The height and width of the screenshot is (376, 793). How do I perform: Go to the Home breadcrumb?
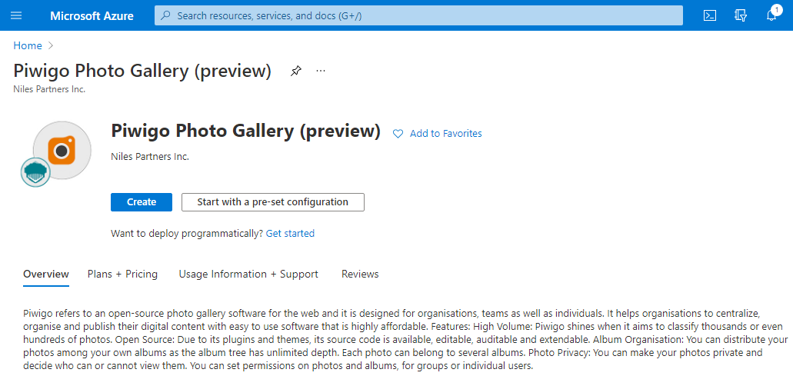28,45
